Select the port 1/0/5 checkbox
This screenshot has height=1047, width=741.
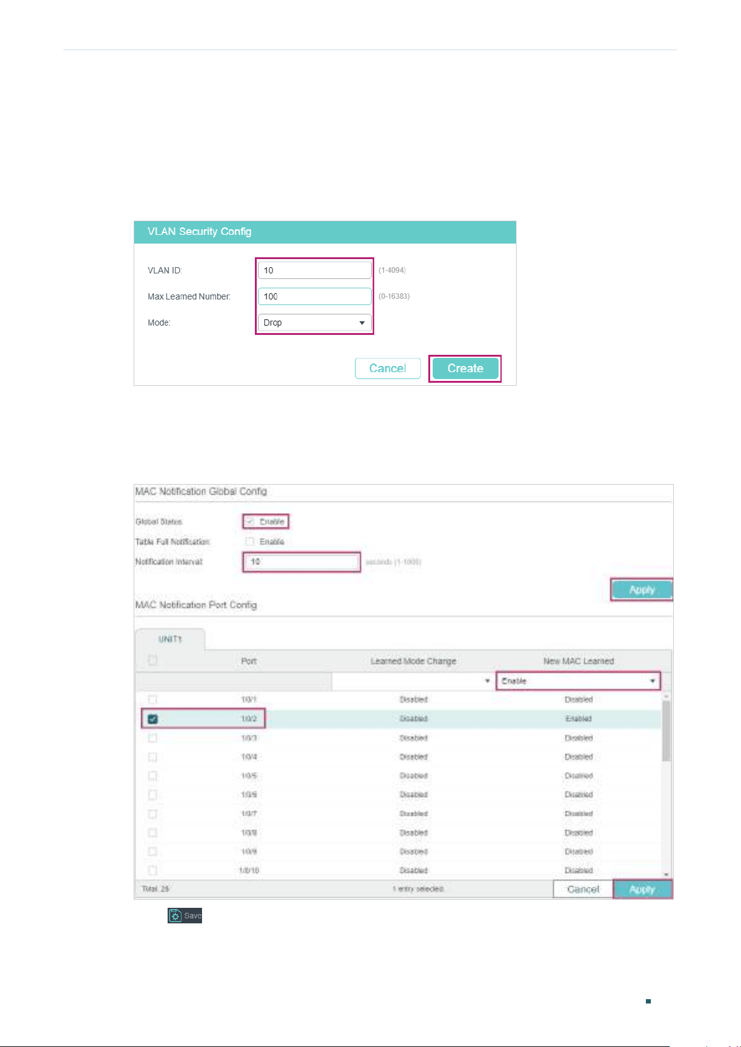[153, 776]
